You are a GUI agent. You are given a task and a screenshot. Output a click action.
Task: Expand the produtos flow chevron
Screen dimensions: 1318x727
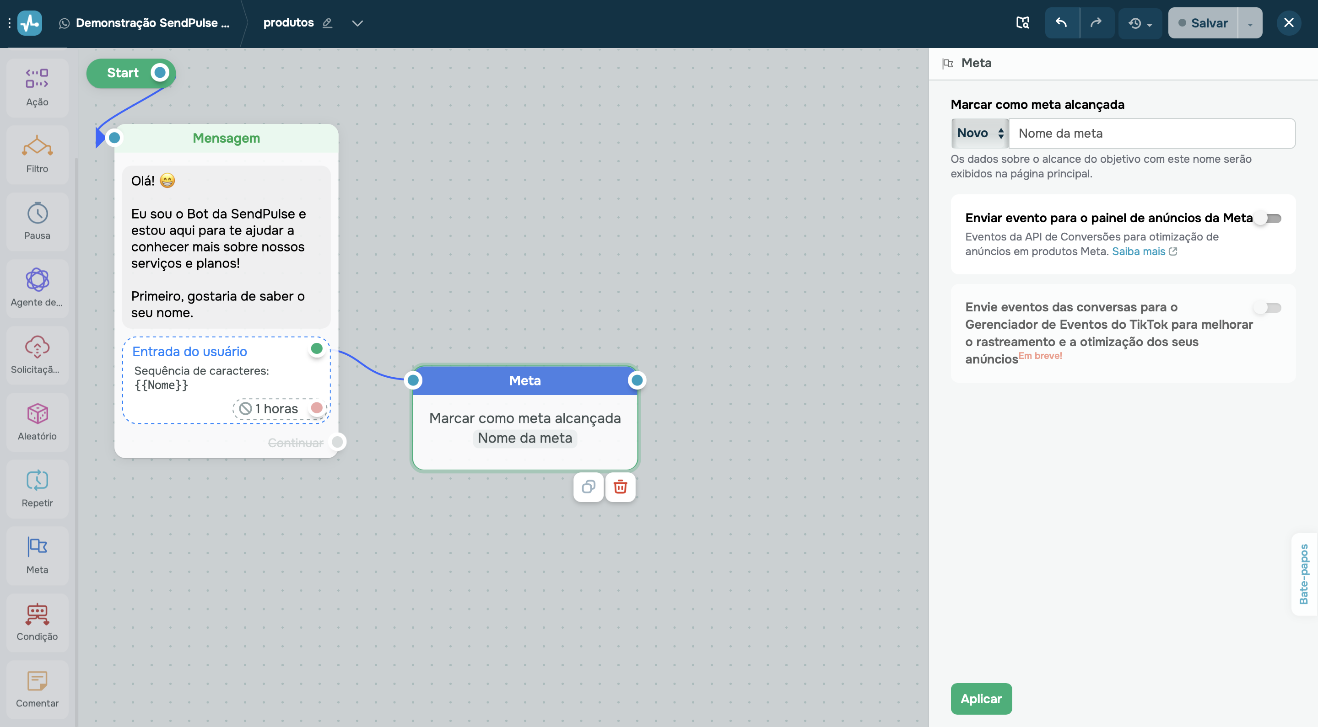tap(357, 23)
